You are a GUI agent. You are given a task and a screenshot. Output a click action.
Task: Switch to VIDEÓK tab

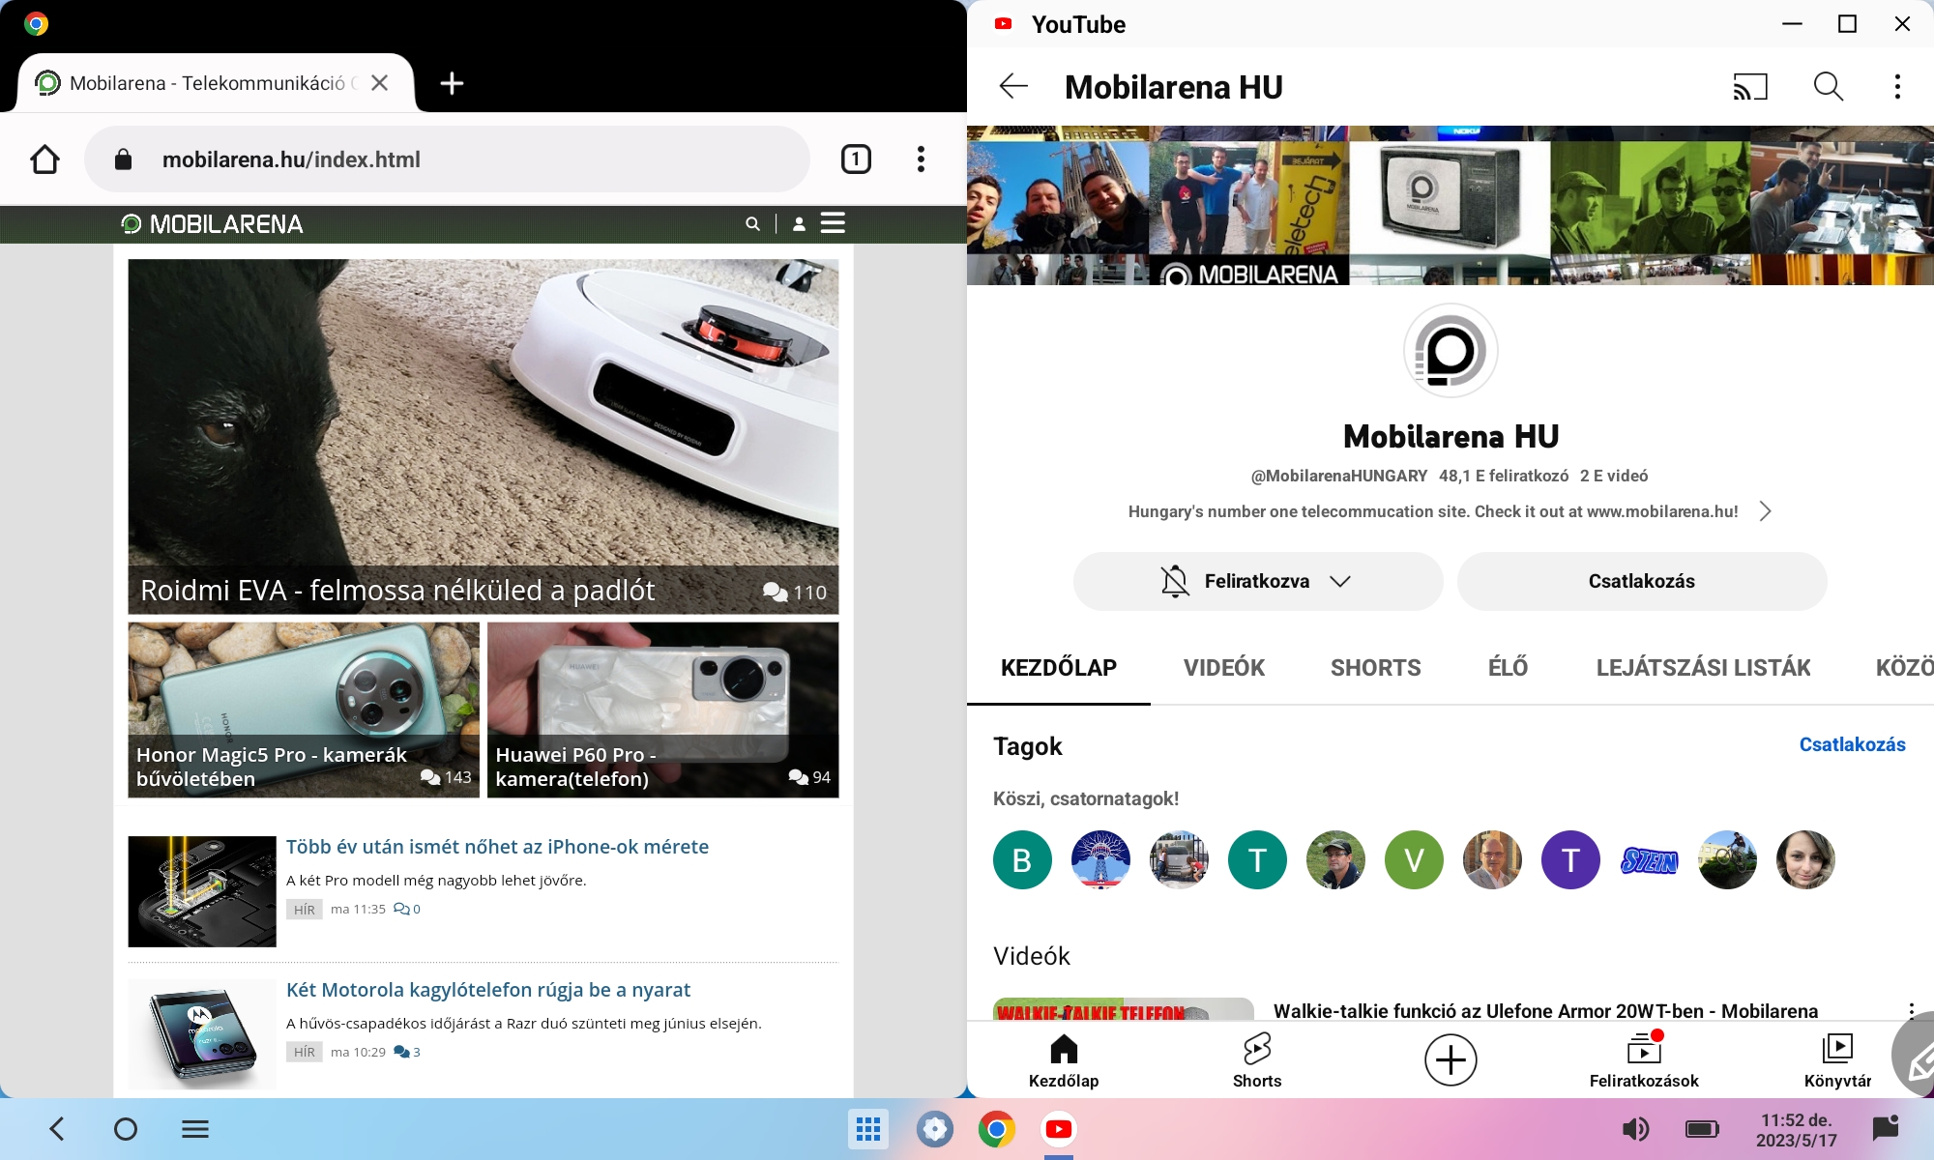1224,668
